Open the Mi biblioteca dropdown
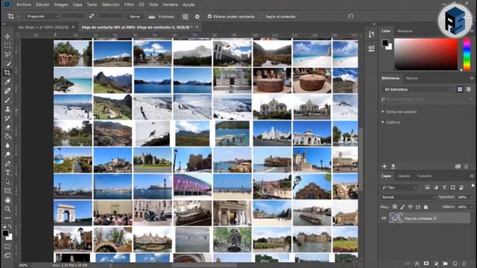Screen dimensions: 477x268 [x=417, y=89]
